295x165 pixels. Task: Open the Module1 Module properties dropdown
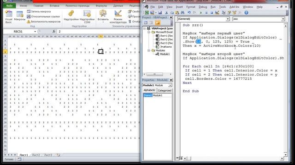coord(170,85)
